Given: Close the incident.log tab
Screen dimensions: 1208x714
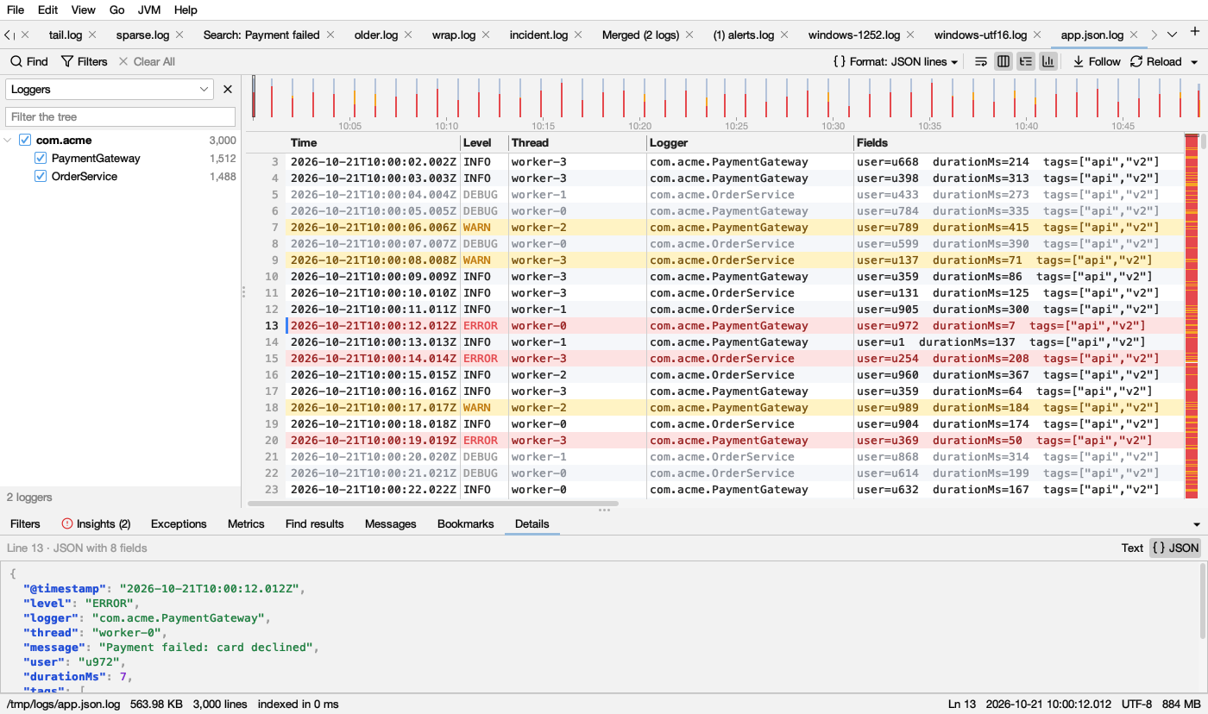Looking at the screenshot, I should point(578,34).
